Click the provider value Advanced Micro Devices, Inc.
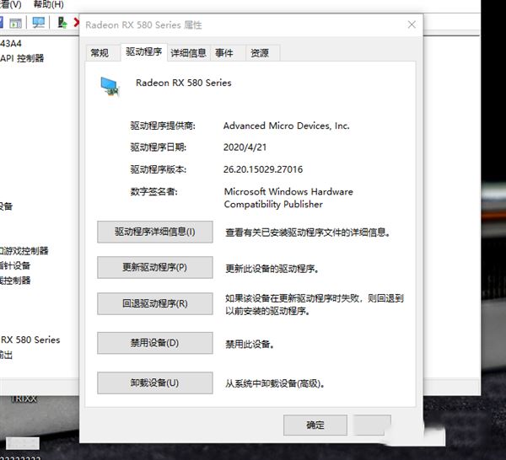This screenshot has width=506, height=460. click(286, 126)
